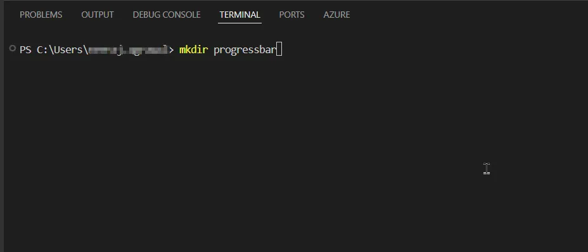Click the empty header space right of AZURE

(469, 15)
